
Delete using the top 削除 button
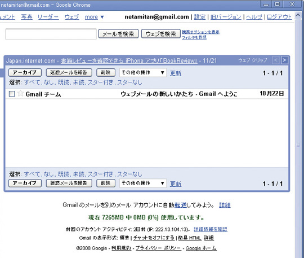(x=106, y=72)
